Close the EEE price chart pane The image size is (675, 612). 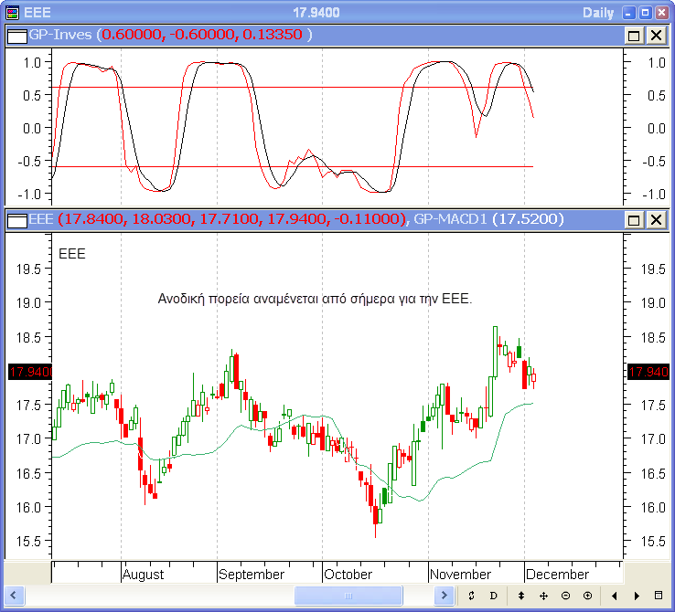pyautogui.click(x=656, y=219)
